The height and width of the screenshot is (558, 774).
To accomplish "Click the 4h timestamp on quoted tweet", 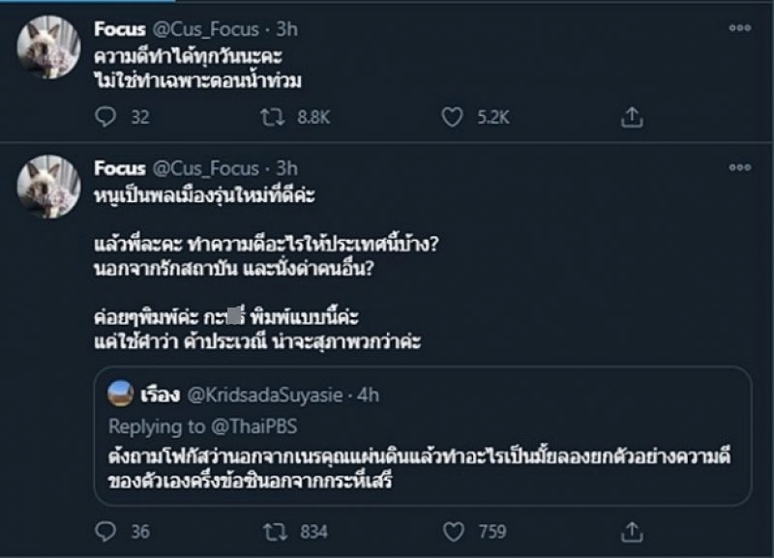I will pyautogui.click(x=369, y=396).
